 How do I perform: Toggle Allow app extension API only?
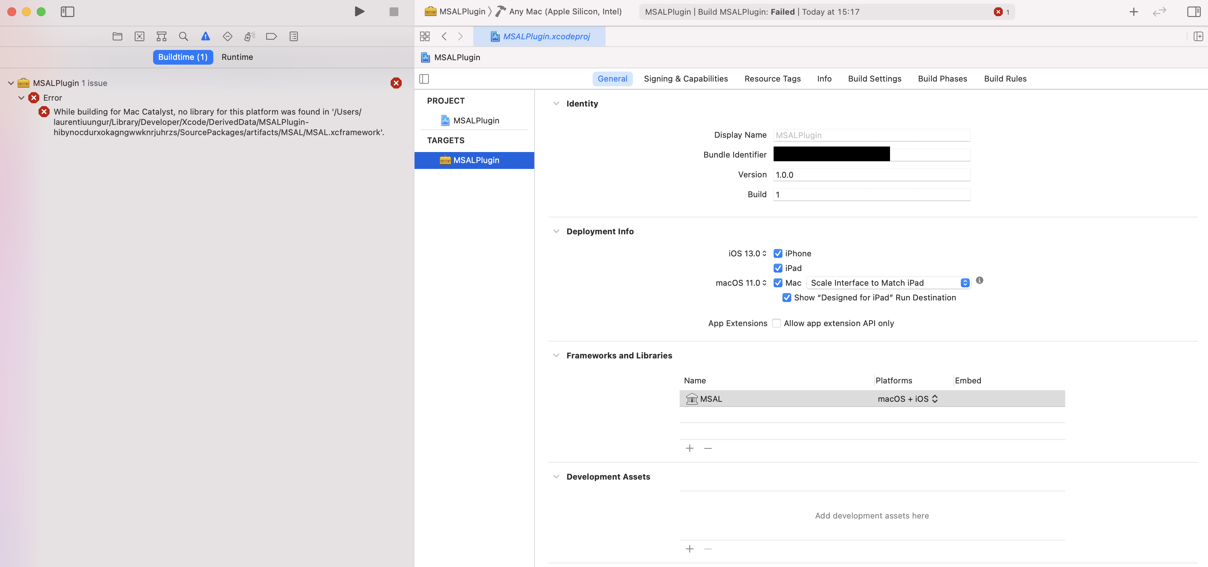[777, 323]
